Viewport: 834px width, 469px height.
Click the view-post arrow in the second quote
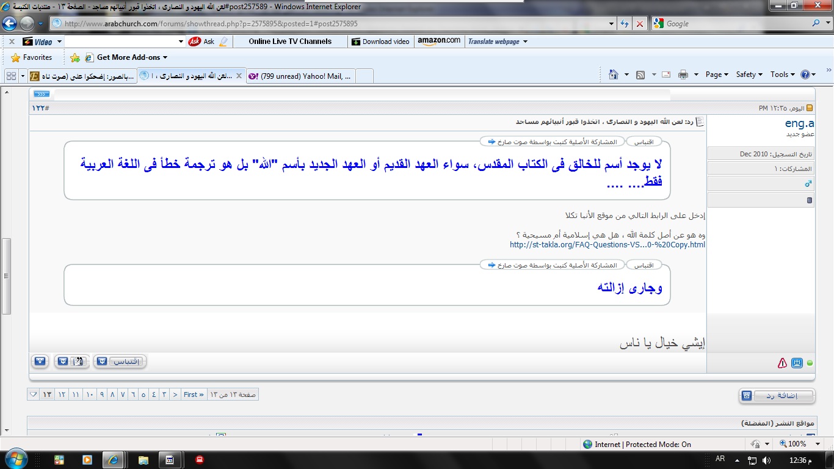491,265
